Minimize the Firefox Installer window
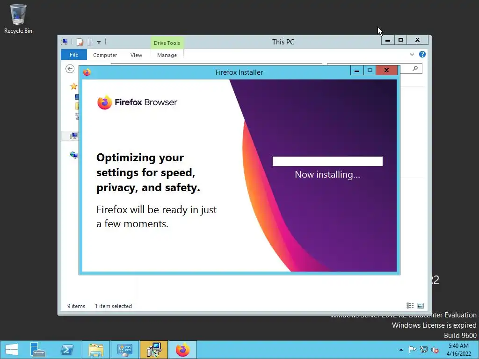Image resolution: width=479 pixels, height=359 pixels. (x=356, y=71)
